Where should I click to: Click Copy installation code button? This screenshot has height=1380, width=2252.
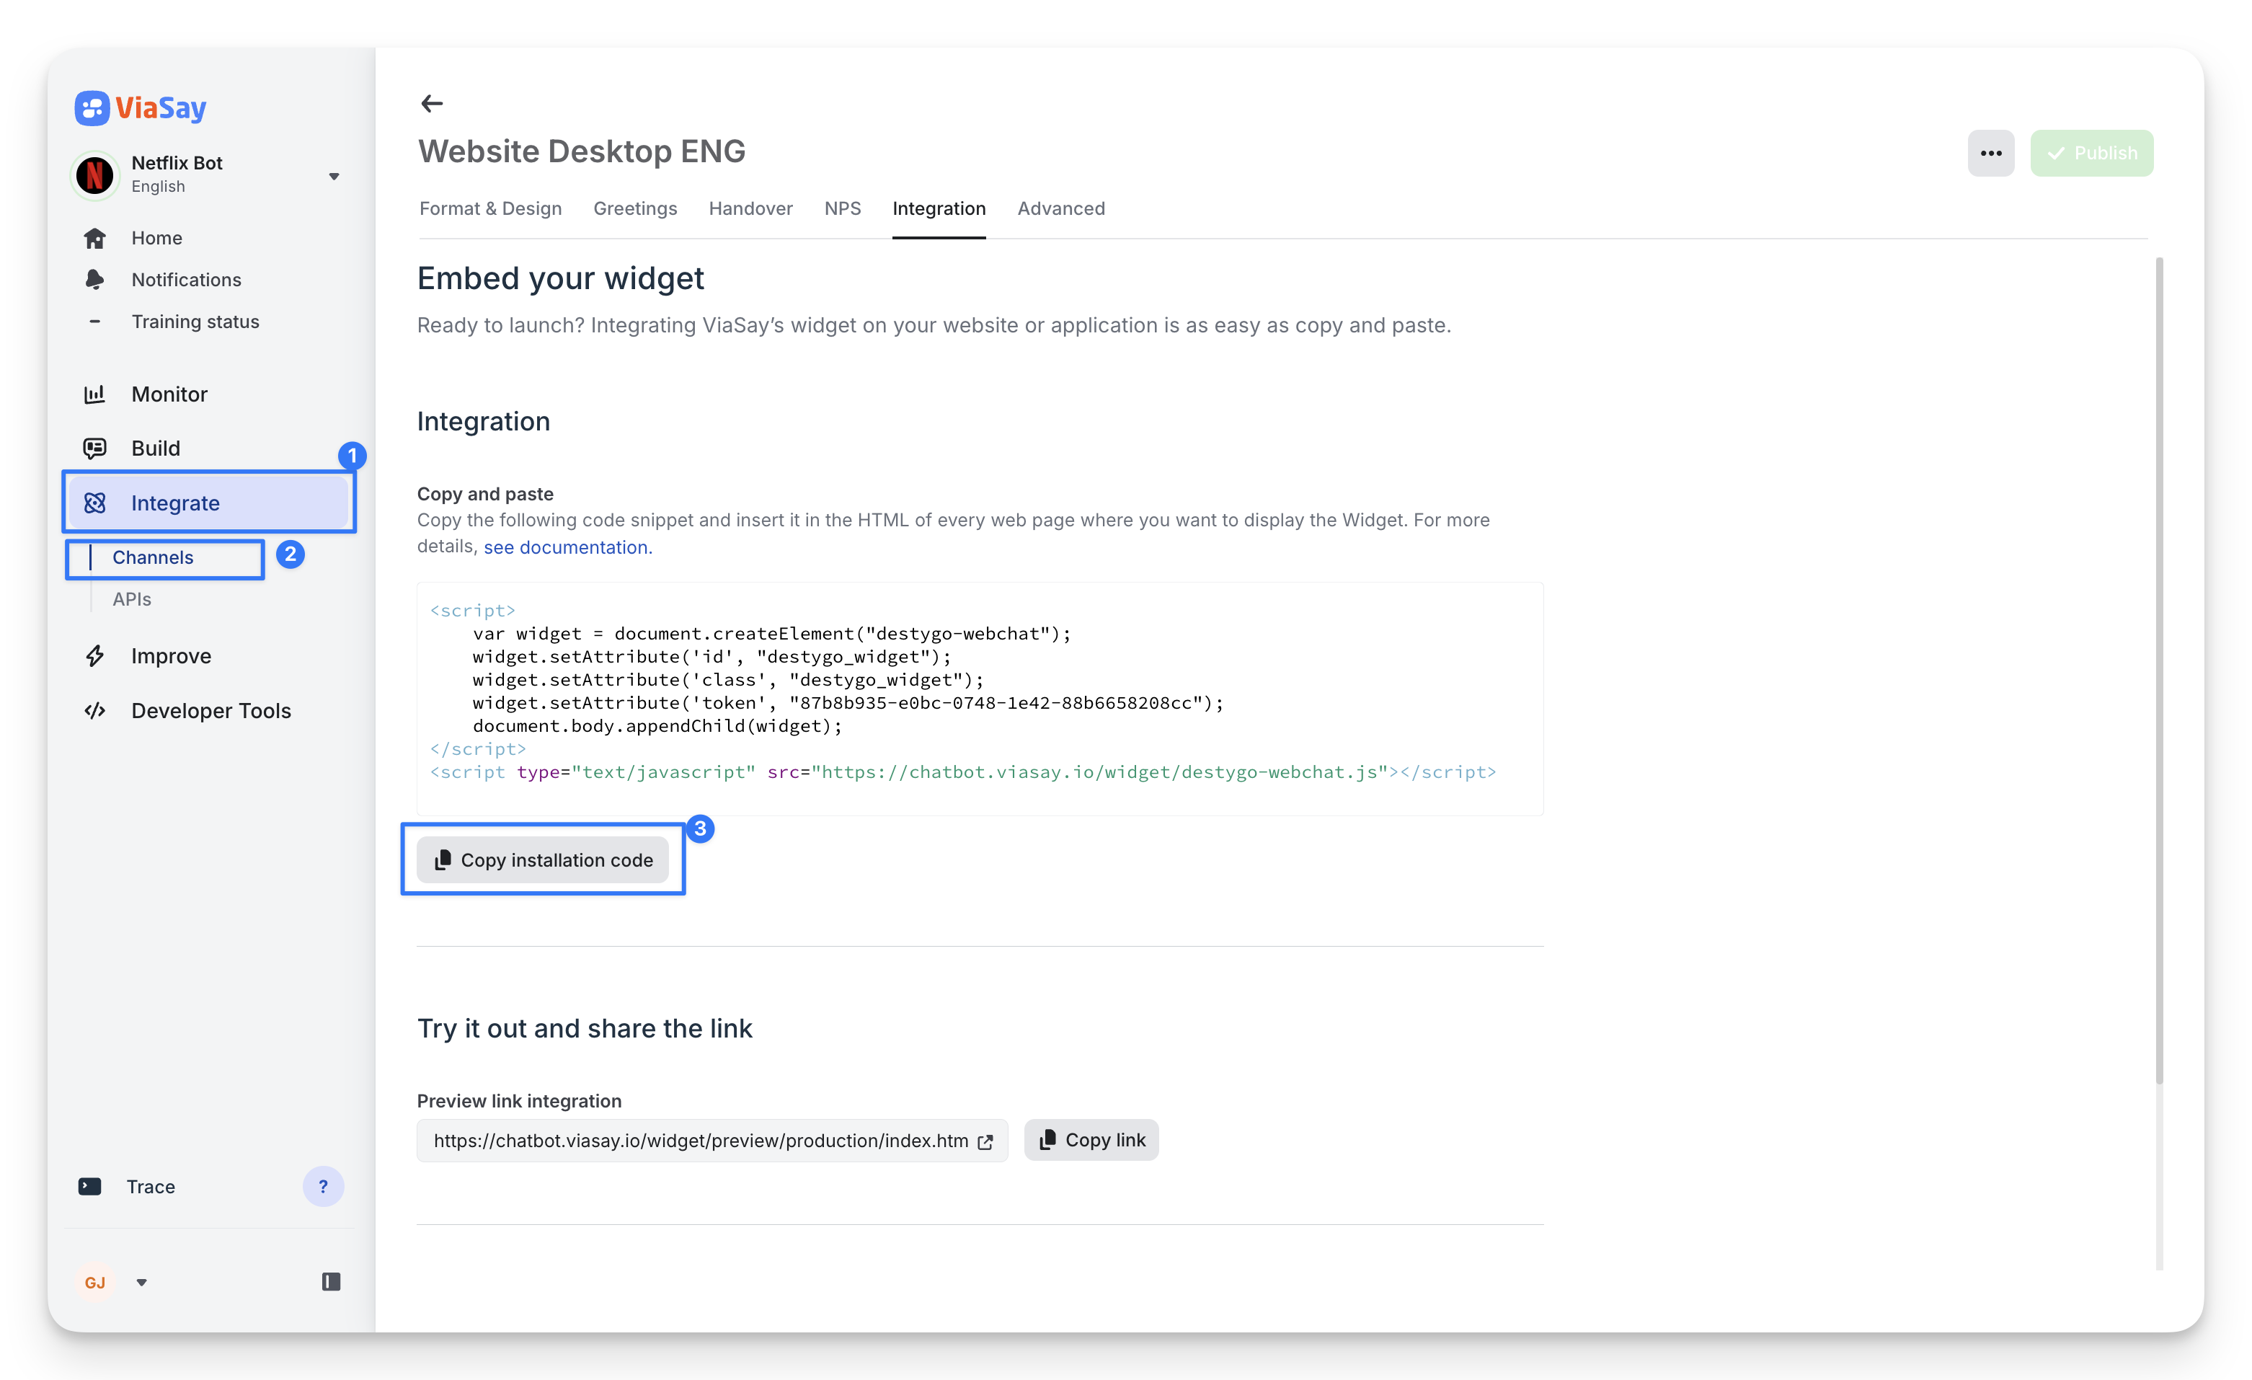(543, 860)
